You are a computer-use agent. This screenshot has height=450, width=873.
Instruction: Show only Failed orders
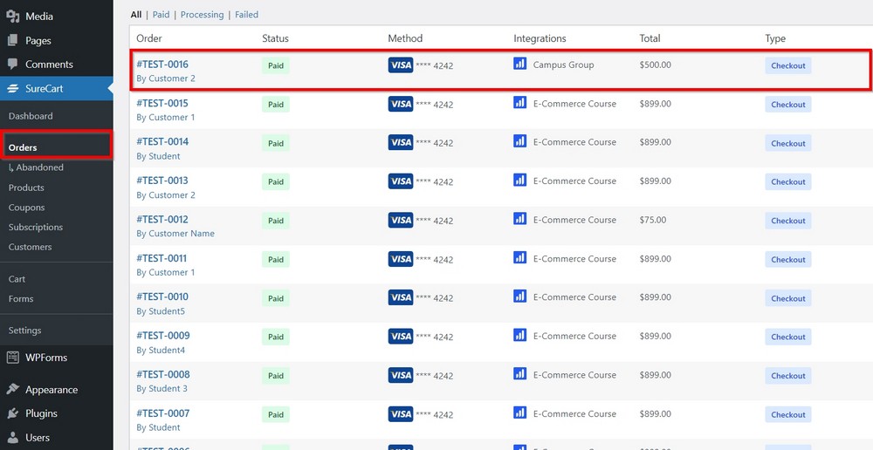pos(246,15)
